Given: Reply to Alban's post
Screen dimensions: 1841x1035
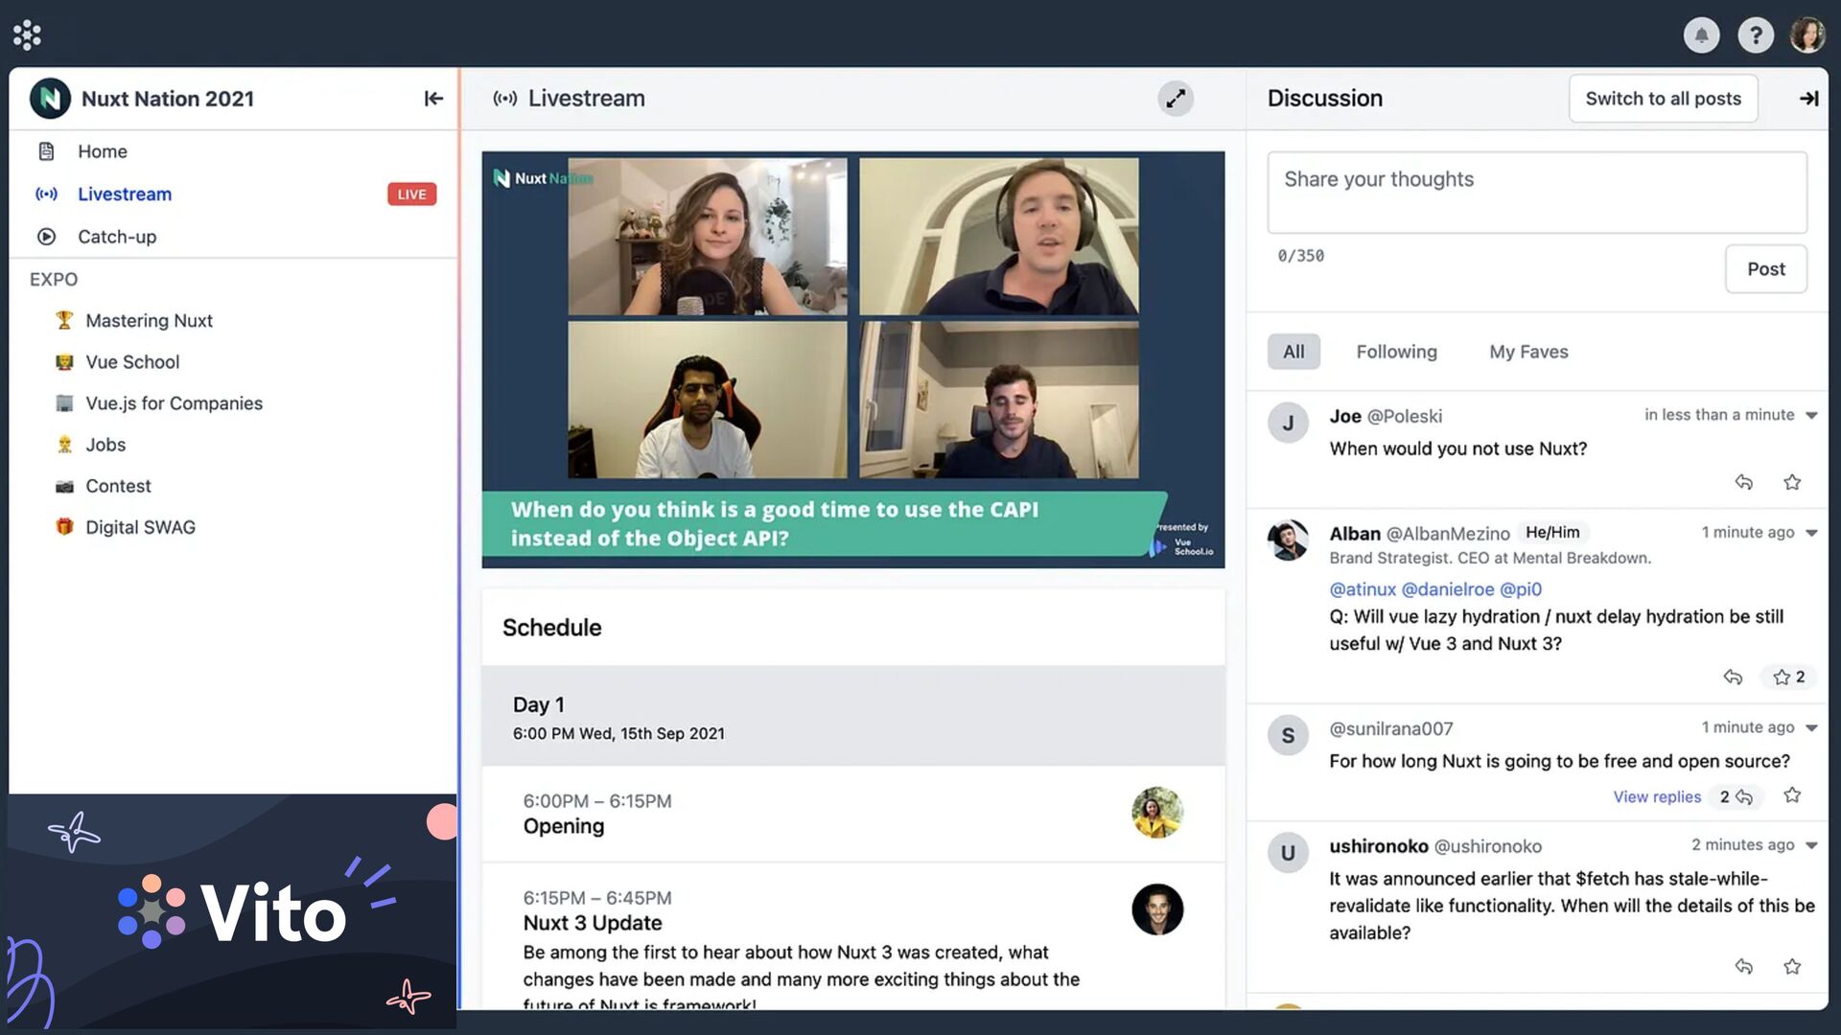Looking at the screenshot, I should click(1733, 678).
